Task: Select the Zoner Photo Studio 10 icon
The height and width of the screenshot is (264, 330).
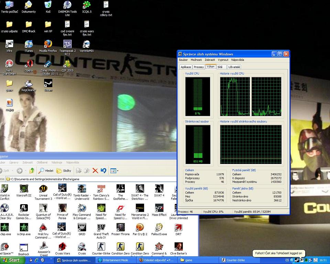Action: [x=48, y=67]
